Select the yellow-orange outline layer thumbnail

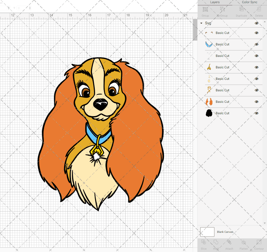tap(209, 90)
